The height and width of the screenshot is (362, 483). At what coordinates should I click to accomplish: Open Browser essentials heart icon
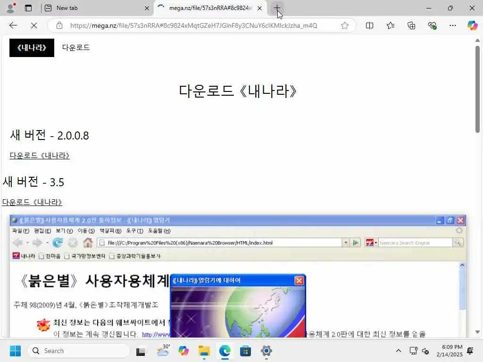pos(432,25)
